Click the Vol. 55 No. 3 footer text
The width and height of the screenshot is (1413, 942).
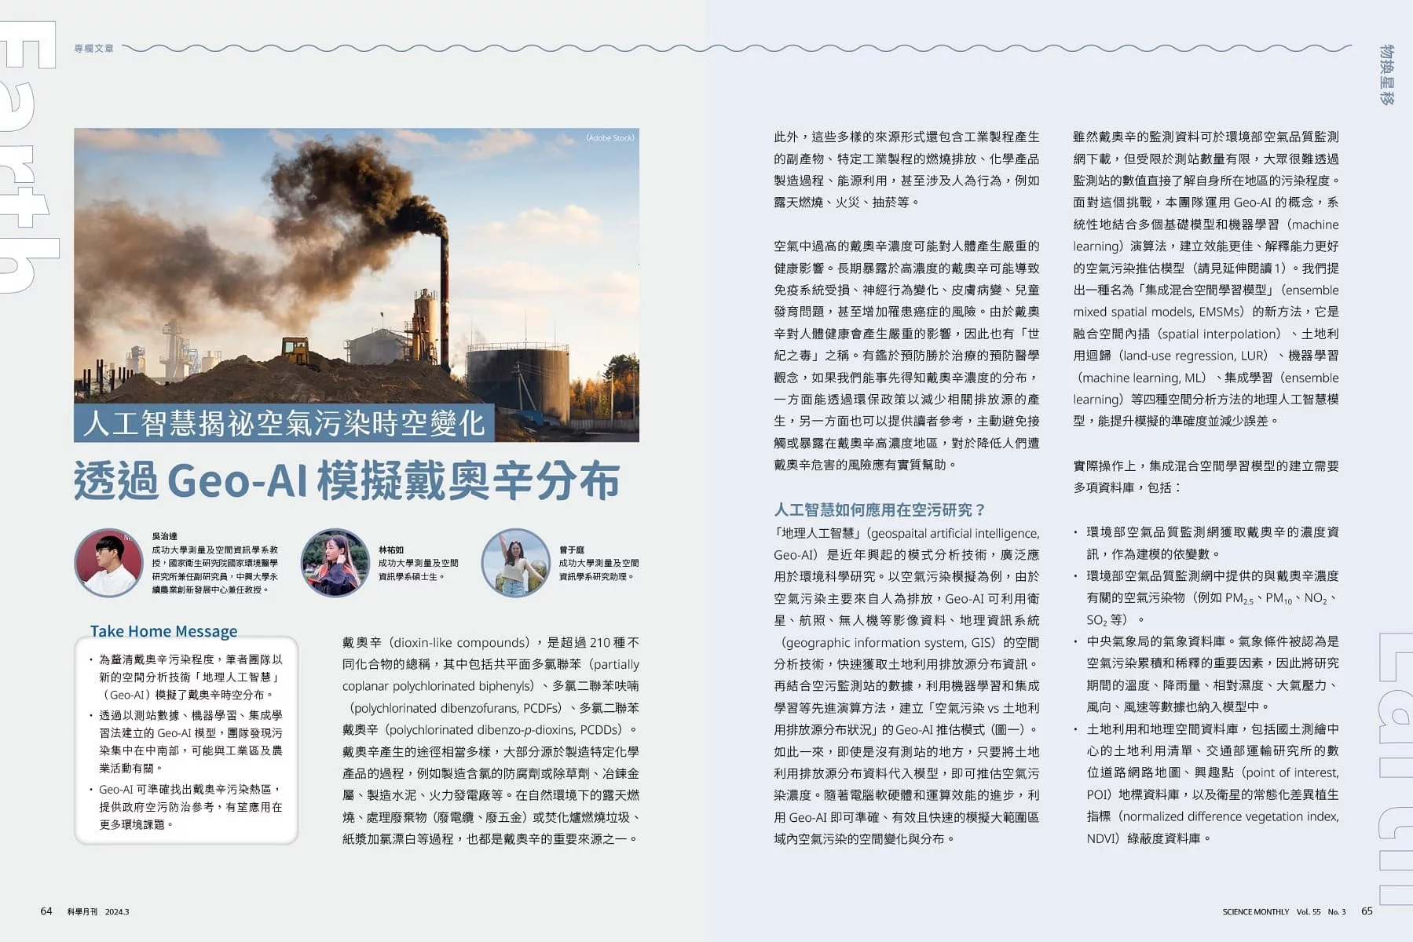pyautogui.click(x=1321, y=912)
